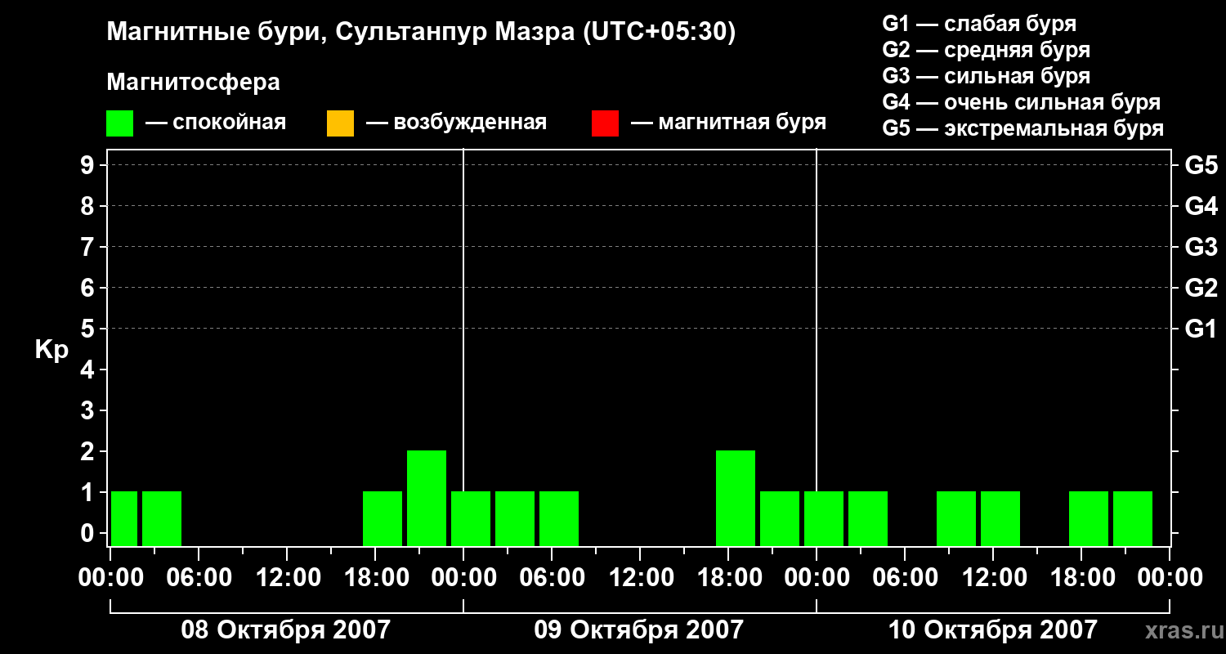Click the Kp 2 bar on the evening of 08 October

[427, 498]
